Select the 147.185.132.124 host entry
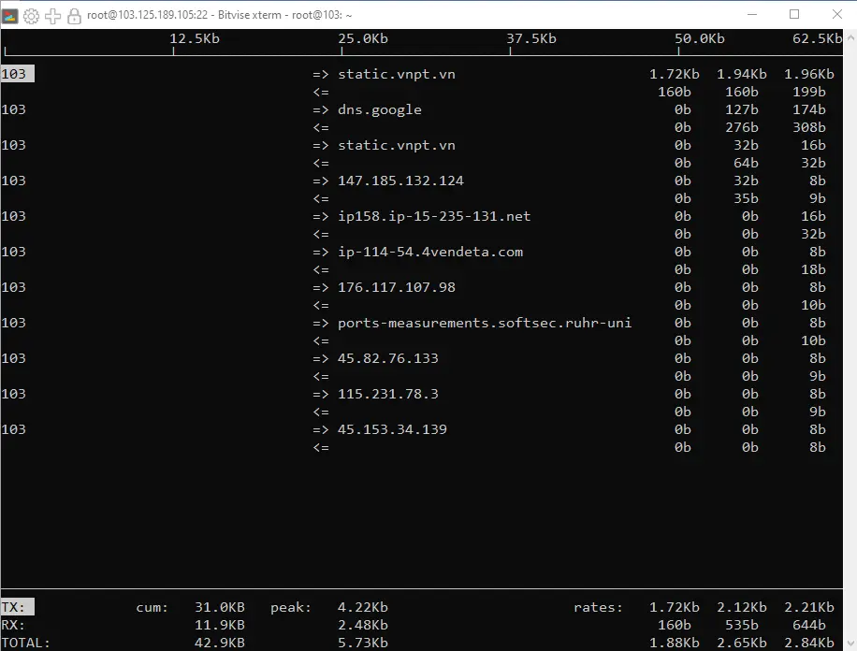 click(400, 181)
